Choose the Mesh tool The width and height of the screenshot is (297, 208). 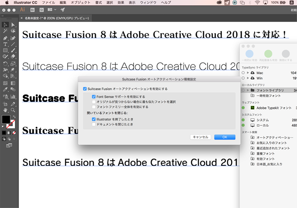(x=5, y=83)
